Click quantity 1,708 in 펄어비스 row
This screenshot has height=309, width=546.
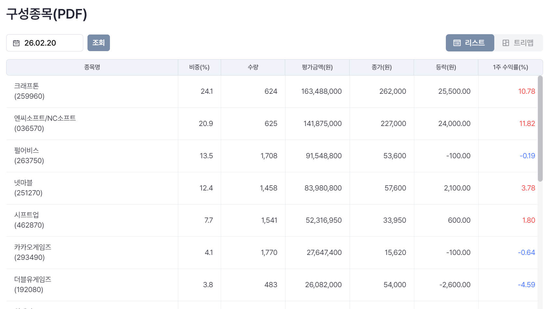(x=269, y=156)
